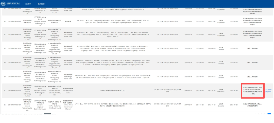Click the PHG10F-251 specification text
Image resolution: width=274 pixels, height=123 pixels.
click(x=113, y=77)
